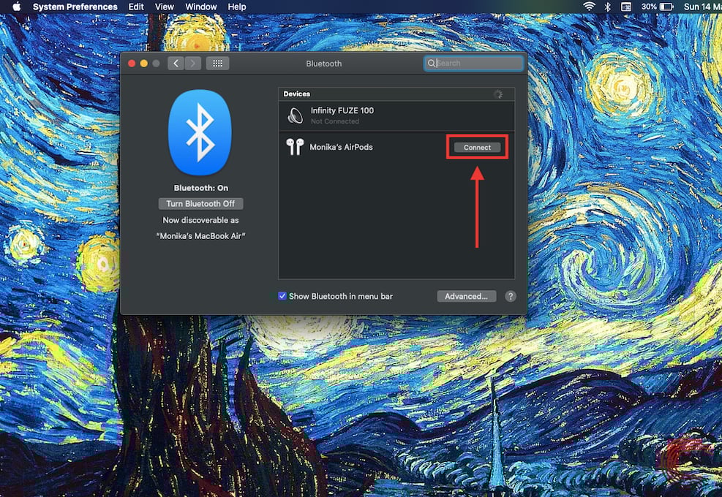Toggle Show Bluetooth in menu bar checkbox

(x=282, y=296)
